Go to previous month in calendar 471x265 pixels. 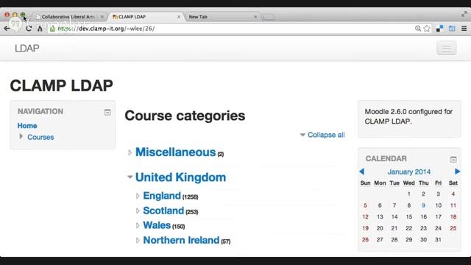tap(361, 172)
